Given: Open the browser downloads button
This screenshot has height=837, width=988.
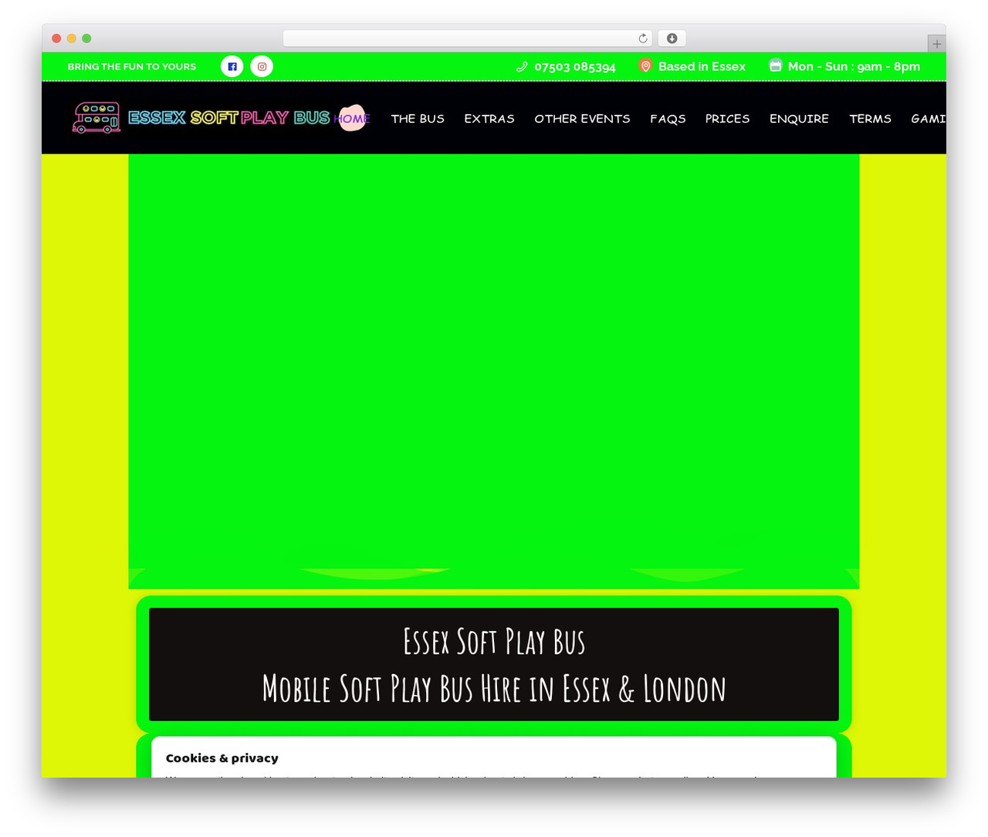Looking at the screenshot, I should pos(672,39).
